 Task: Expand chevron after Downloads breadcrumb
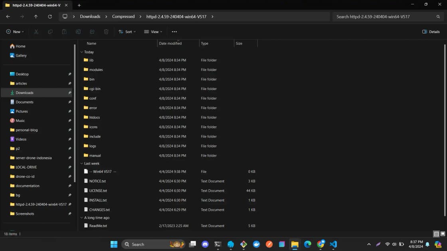(106, 16)
